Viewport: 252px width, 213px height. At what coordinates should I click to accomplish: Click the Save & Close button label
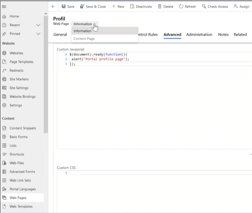tap(96, 7)
